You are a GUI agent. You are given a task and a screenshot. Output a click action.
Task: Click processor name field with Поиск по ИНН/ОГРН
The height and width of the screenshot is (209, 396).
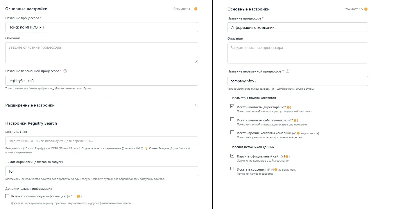pyautogui.click(x=102, y=27)
